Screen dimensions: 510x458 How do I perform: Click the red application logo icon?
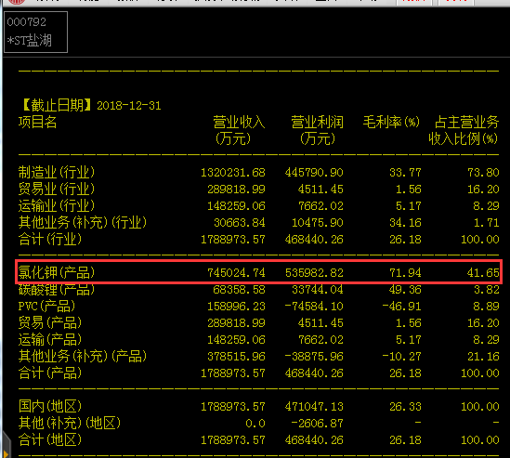point(17,2)
